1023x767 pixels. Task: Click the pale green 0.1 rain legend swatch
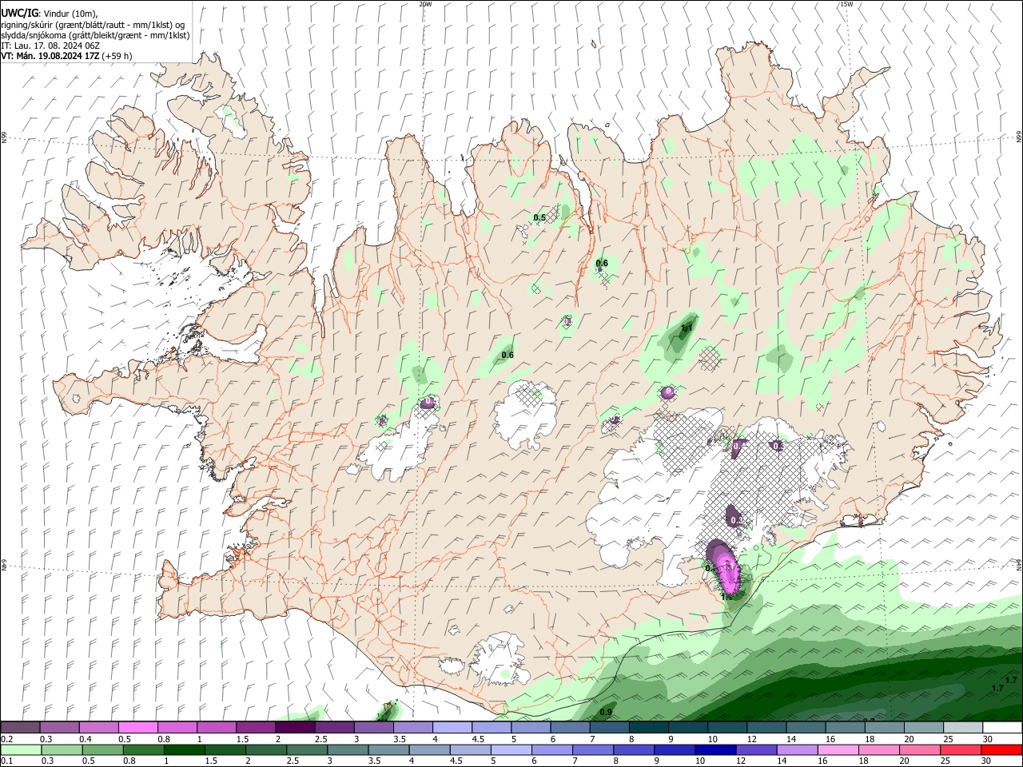[x=22, y=750]
